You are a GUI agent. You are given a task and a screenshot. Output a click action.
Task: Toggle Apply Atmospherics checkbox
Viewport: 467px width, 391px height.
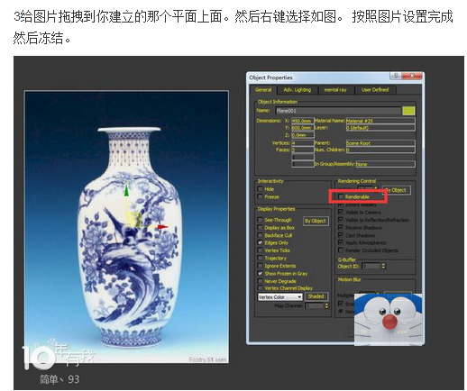[341, 242]
